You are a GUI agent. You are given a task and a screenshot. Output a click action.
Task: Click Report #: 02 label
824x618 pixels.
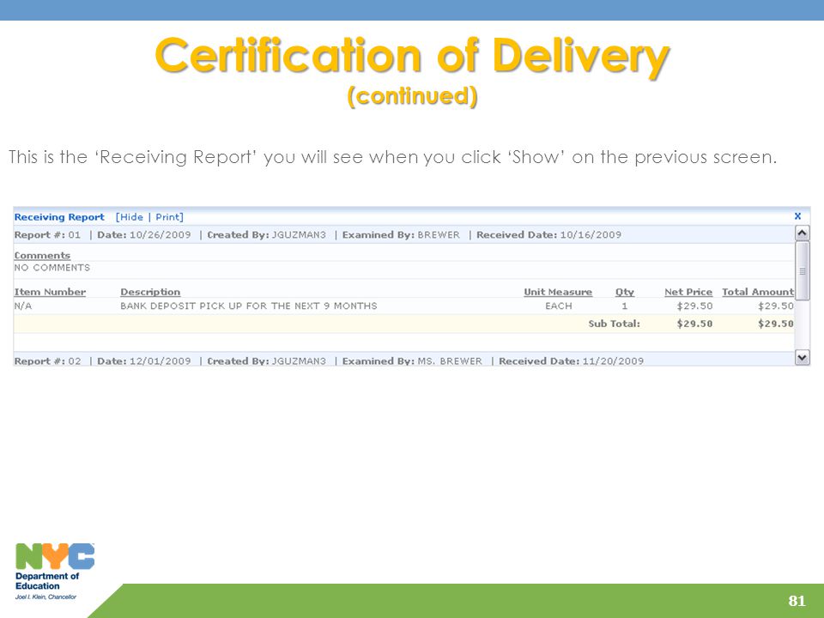click(x=47, y=361)
